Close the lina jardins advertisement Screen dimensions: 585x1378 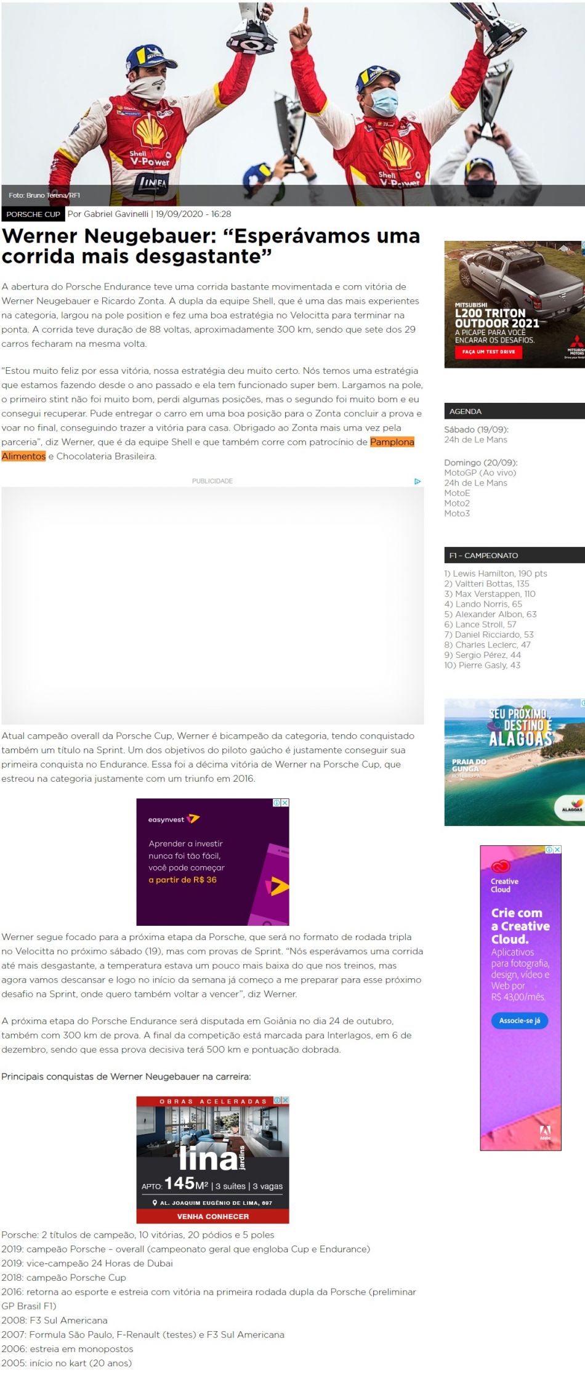coord(285,1100)
